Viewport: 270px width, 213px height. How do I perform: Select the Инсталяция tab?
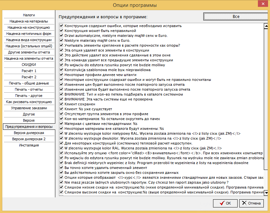29,145
